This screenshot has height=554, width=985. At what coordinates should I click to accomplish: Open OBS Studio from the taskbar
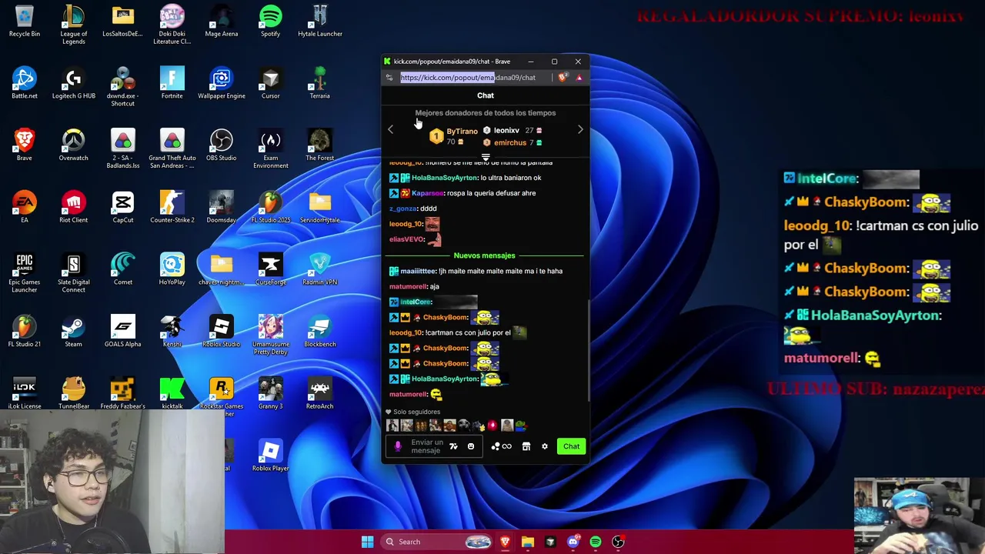pyautogui.click(x=618, y=542)
